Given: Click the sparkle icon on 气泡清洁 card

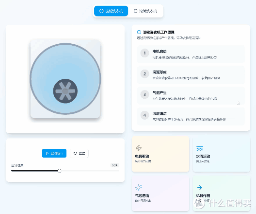Looking at the screenshot, I should tap(139, 187).
